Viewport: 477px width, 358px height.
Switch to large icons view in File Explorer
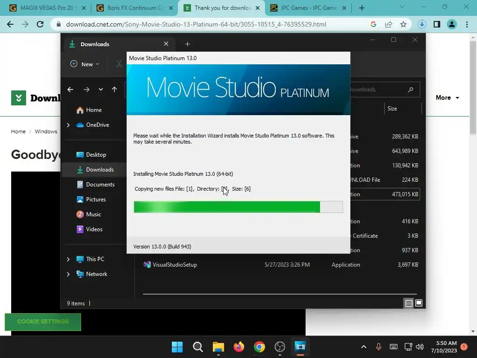tap(419, 303)
